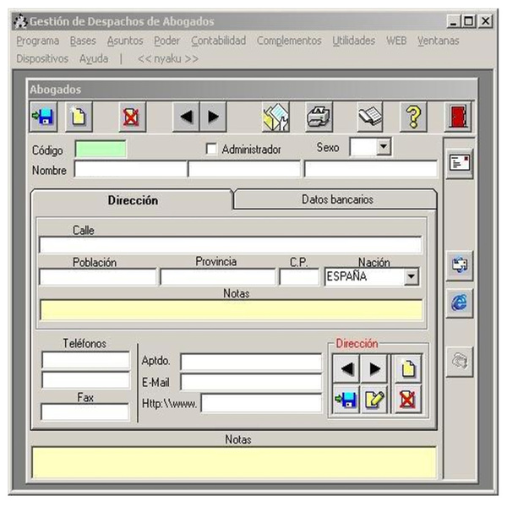This screenshot has height=507, width=507.
Task: Click the first Teléfonos field
Action: pyautogui.click(x=85, y=360)
